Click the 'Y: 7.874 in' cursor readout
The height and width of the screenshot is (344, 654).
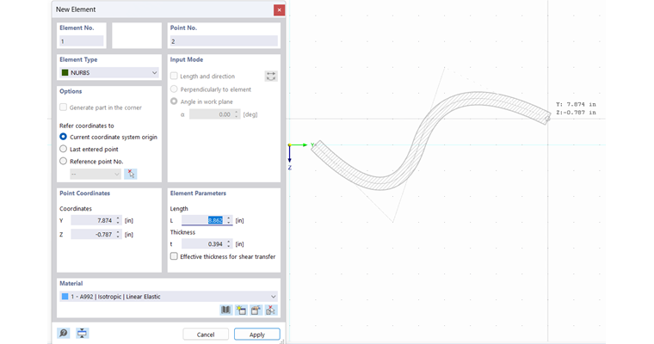click(x=576, y=104)
